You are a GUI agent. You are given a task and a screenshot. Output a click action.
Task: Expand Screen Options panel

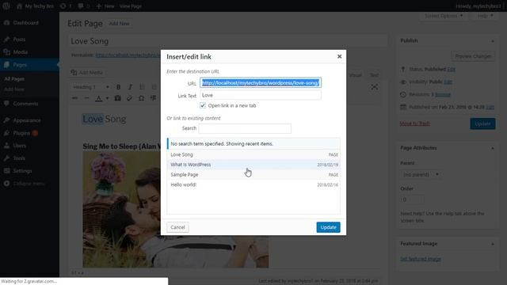point(444,16)
